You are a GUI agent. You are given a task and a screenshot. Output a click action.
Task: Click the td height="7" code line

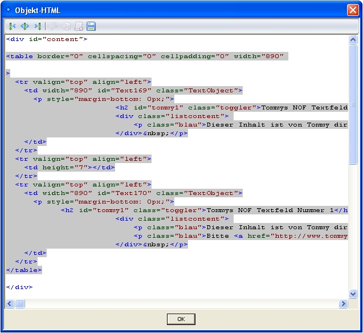[69, 168]
